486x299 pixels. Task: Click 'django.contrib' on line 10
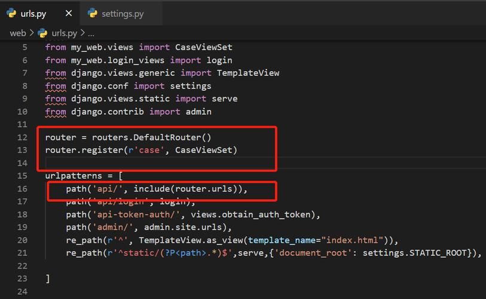[x=107, y=112]
